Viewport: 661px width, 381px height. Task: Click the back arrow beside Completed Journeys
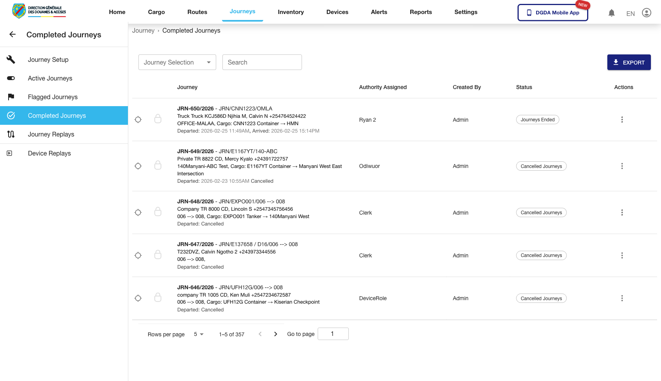[12, 35]
